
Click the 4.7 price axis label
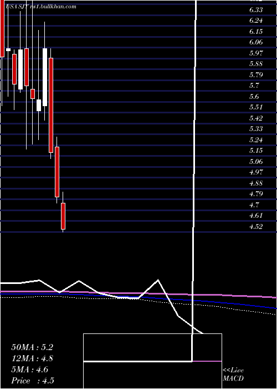click(x=254, y=205)
